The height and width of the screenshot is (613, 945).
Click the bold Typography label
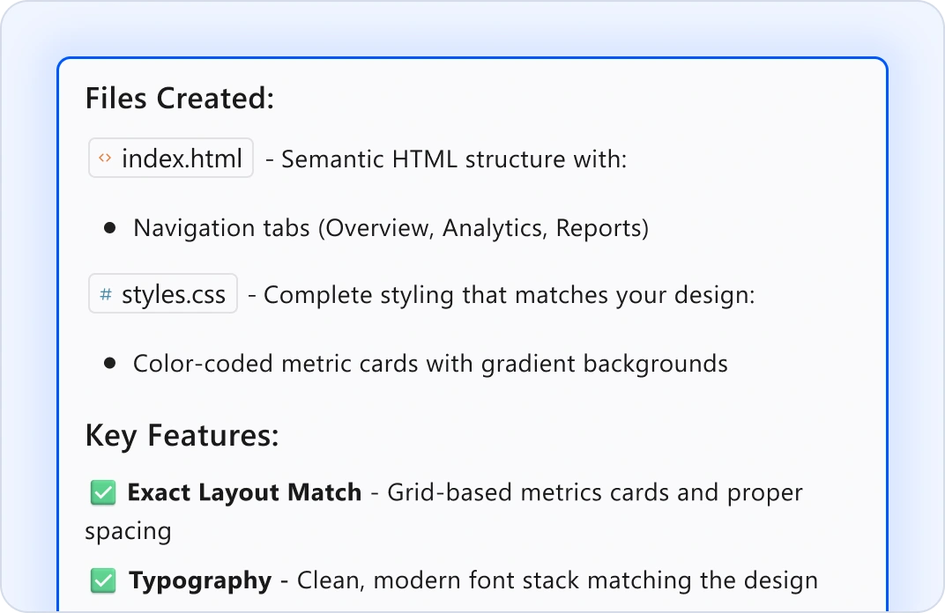click(x=200, y=580)
